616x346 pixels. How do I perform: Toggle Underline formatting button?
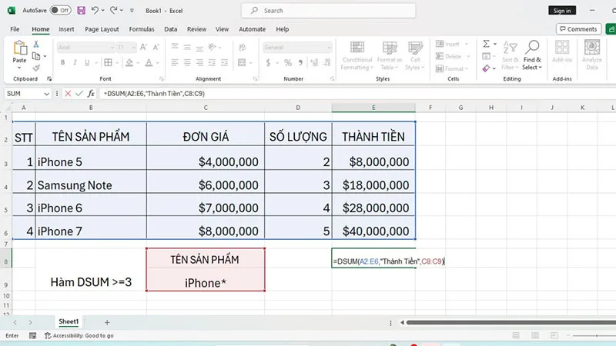pos(87,62)
